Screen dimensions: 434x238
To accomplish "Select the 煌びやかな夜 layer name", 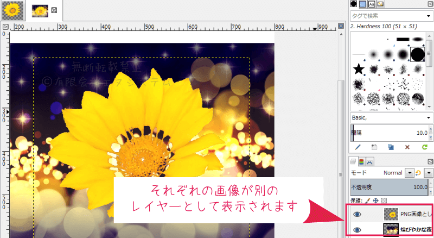I will [x=416, y=230].
